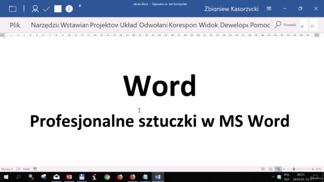
Task: Click the Polski language indicator
Action: (x=26, y=169)
